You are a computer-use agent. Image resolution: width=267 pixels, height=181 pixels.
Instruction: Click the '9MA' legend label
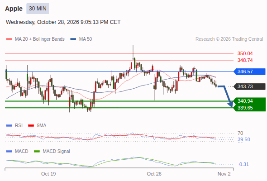click(x=42, y=126)
